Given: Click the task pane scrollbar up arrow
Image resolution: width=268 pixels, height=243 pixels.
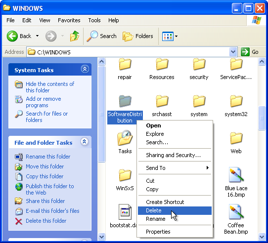Looking at the screenshot, I should [101, 61].
